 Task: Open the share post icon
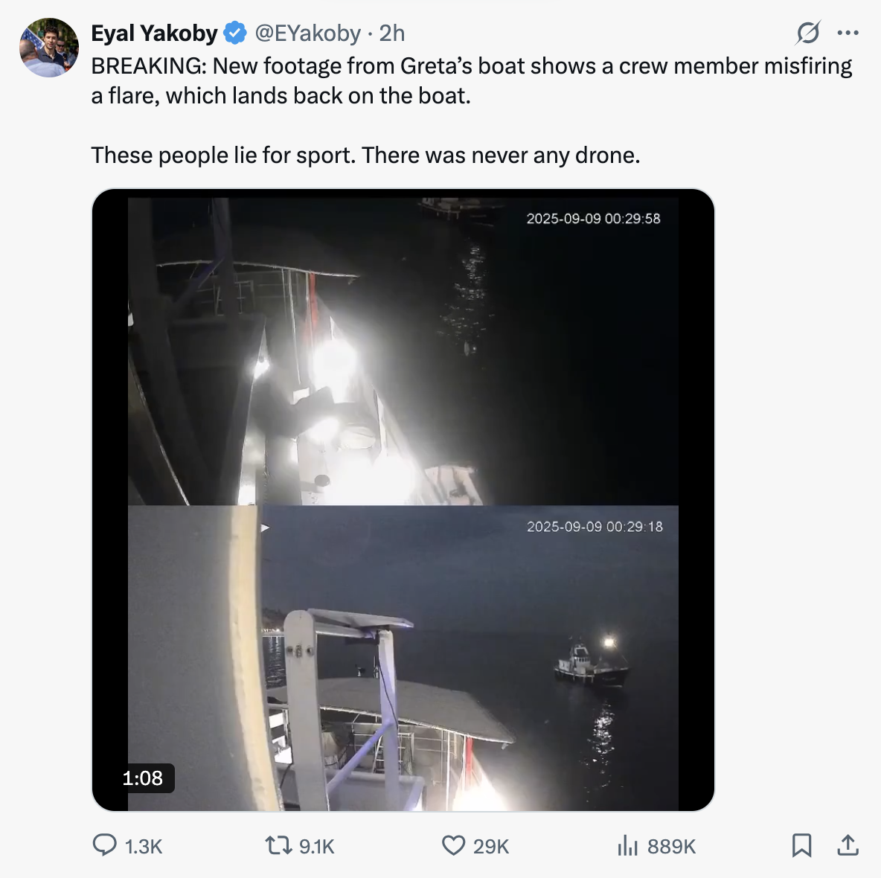tap(848, 845)
